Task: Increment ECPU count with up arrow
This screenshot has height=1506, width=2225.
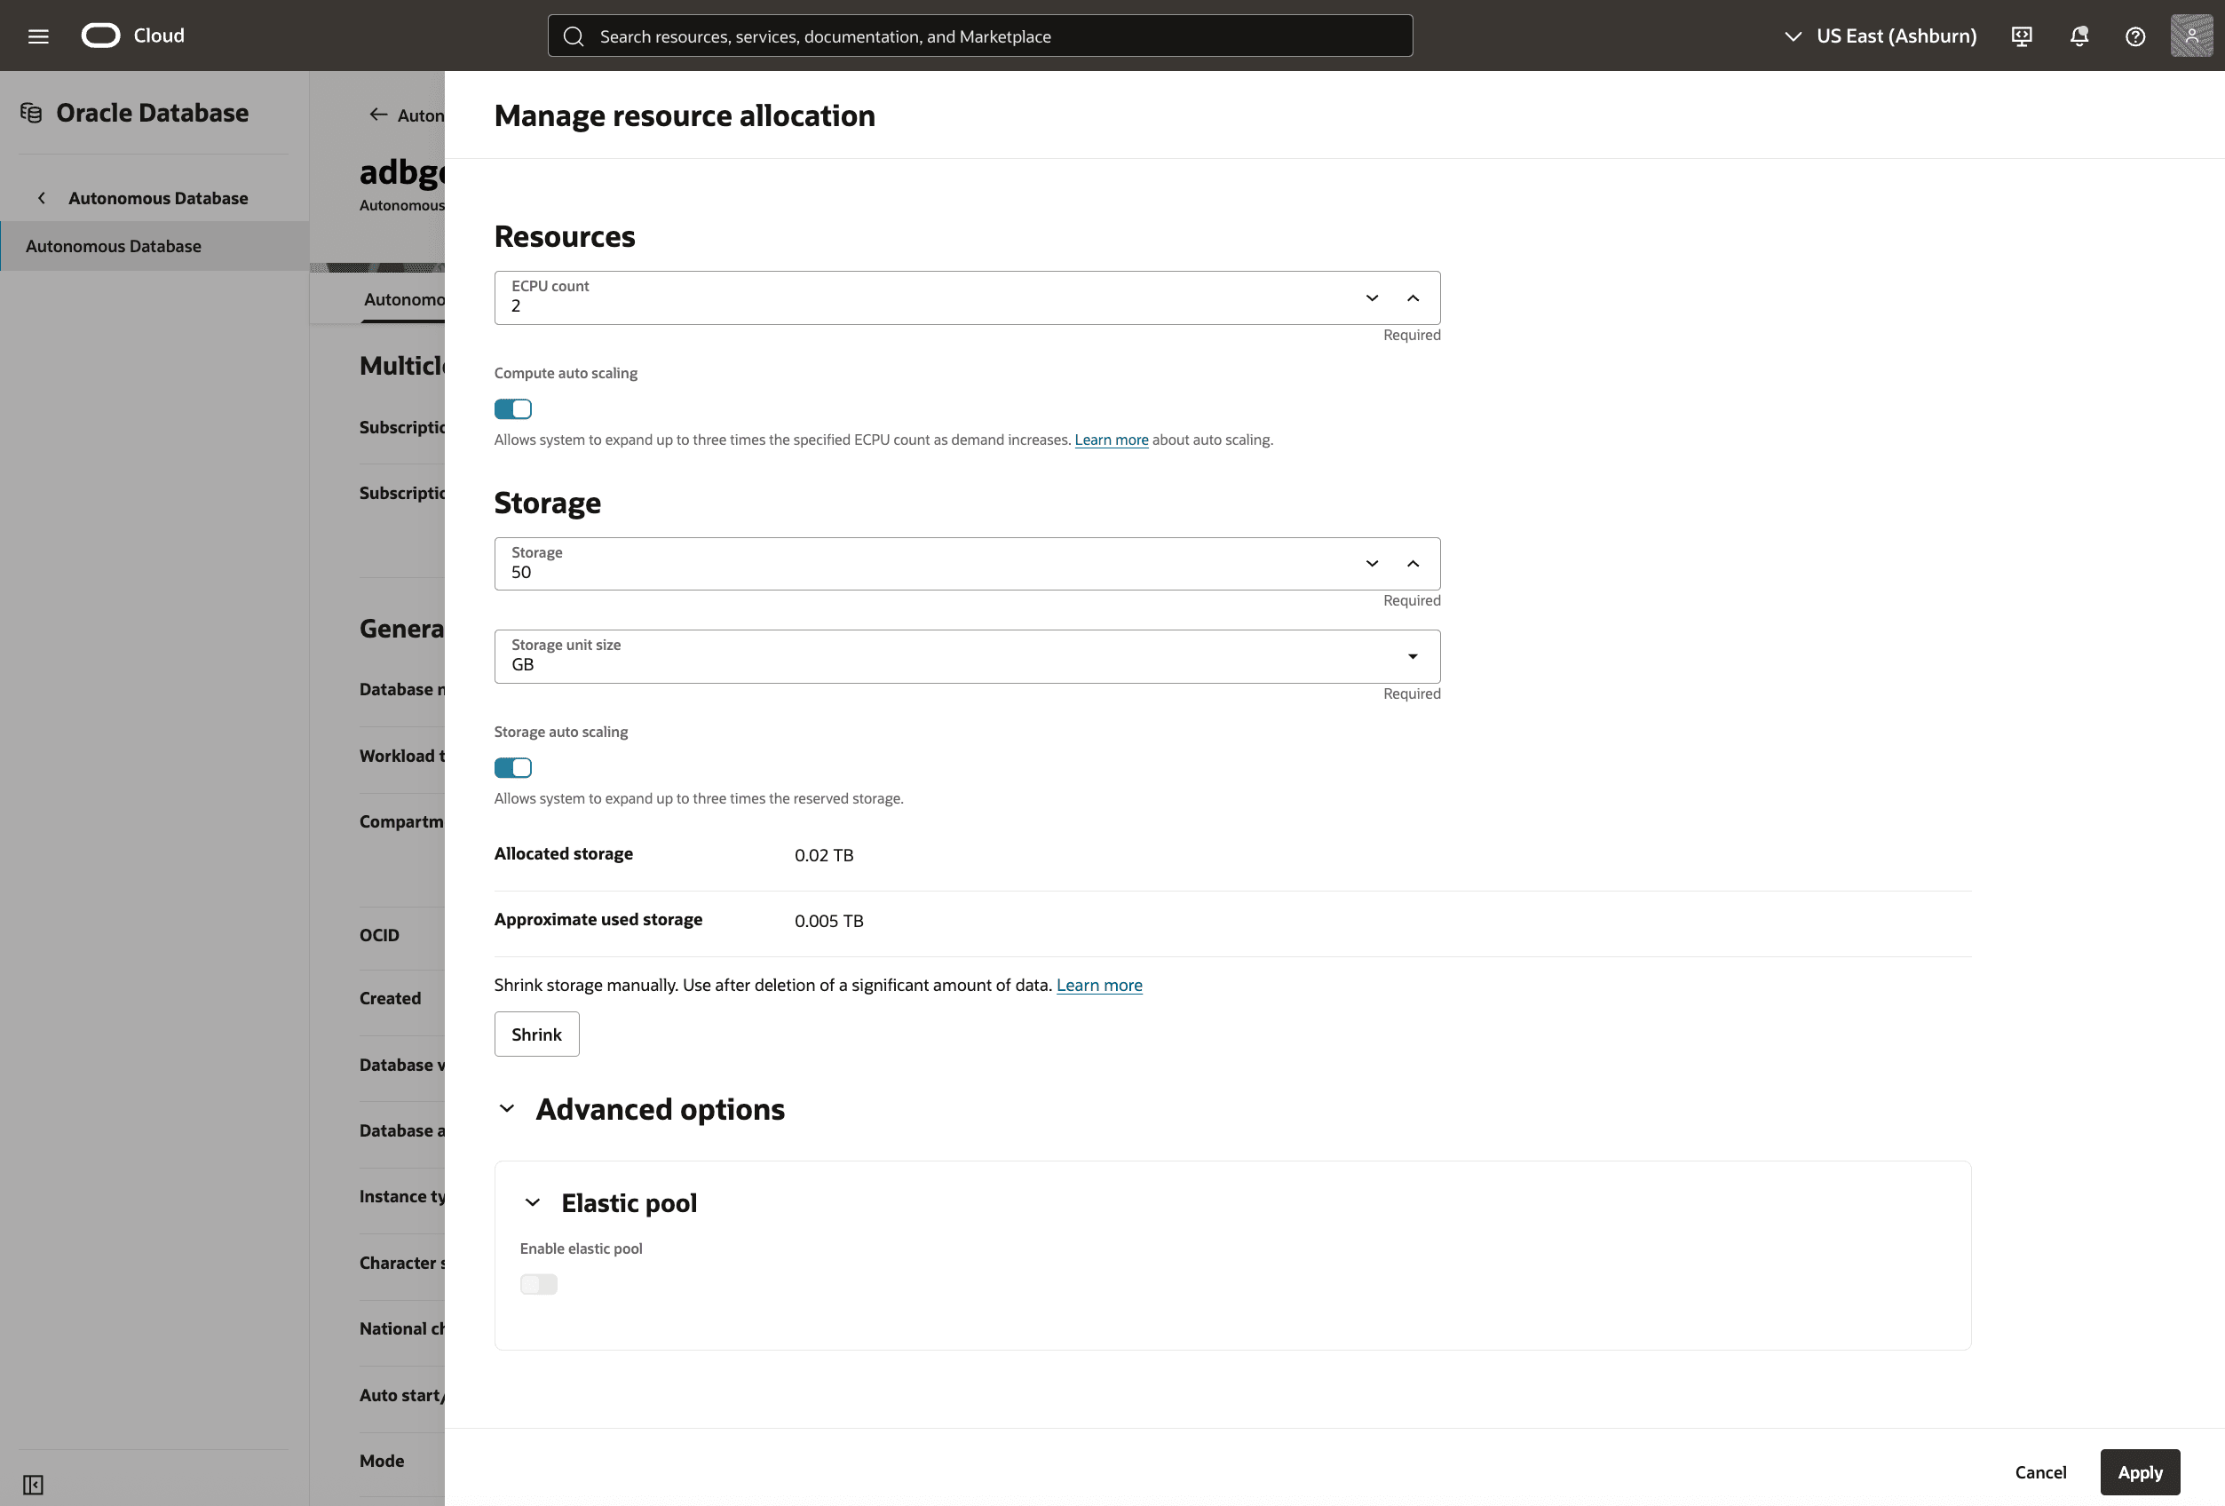Action: (x=1413, y=297)
